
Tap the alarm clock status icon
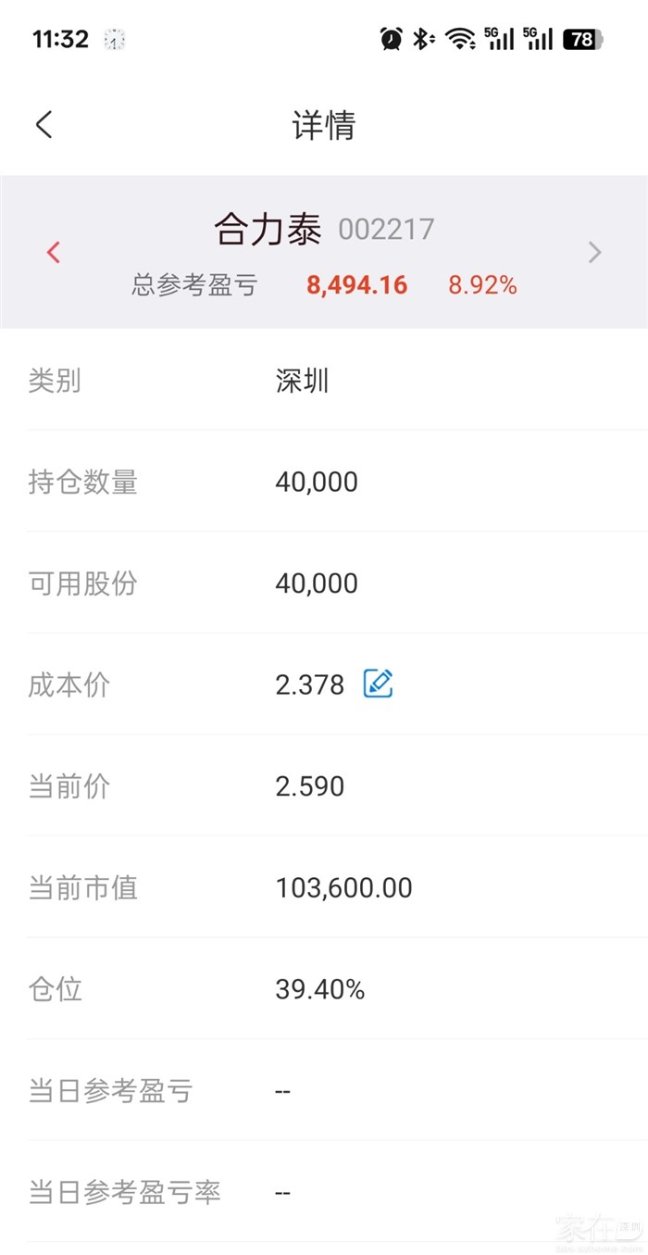392,39
